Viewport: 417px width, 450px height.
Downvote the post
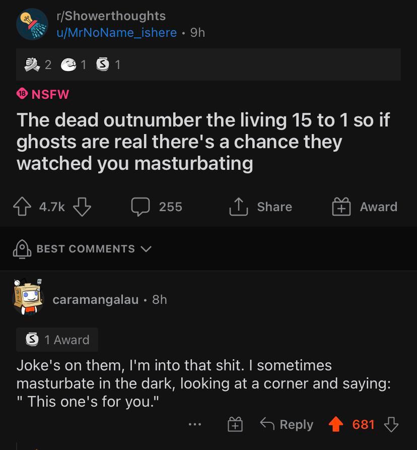(x=82, y=207)
